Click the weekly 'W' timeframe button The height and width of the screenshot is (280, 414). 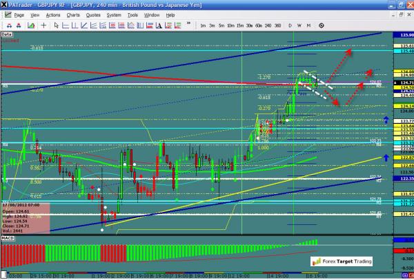[x=299, y=25]
